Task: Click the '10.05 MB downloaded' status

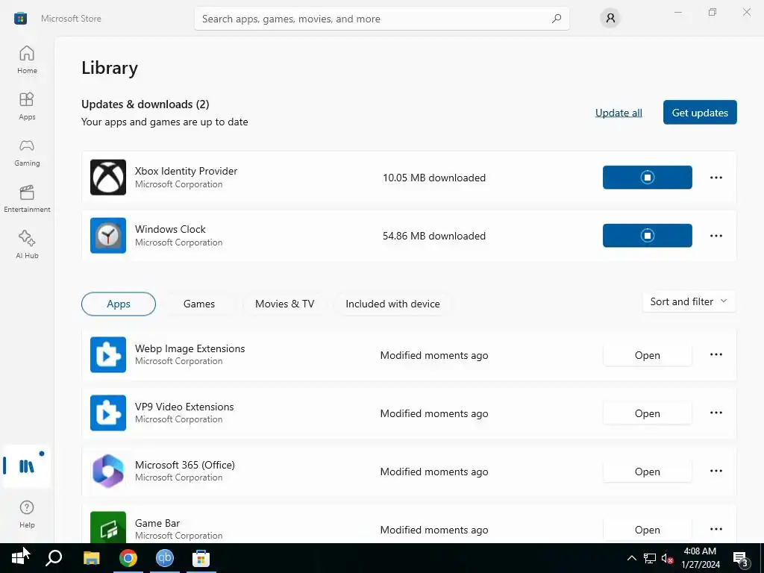Action: [x=434, y=178]
